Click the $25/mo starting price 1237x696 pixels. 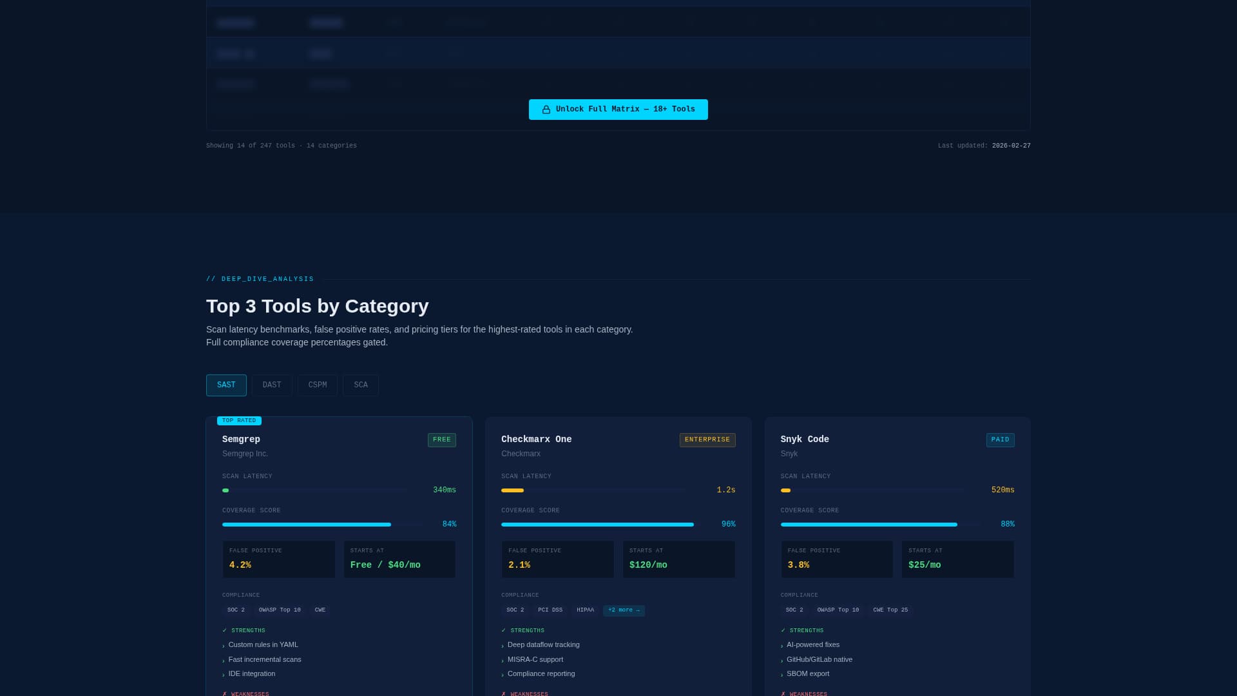[925, 565]
